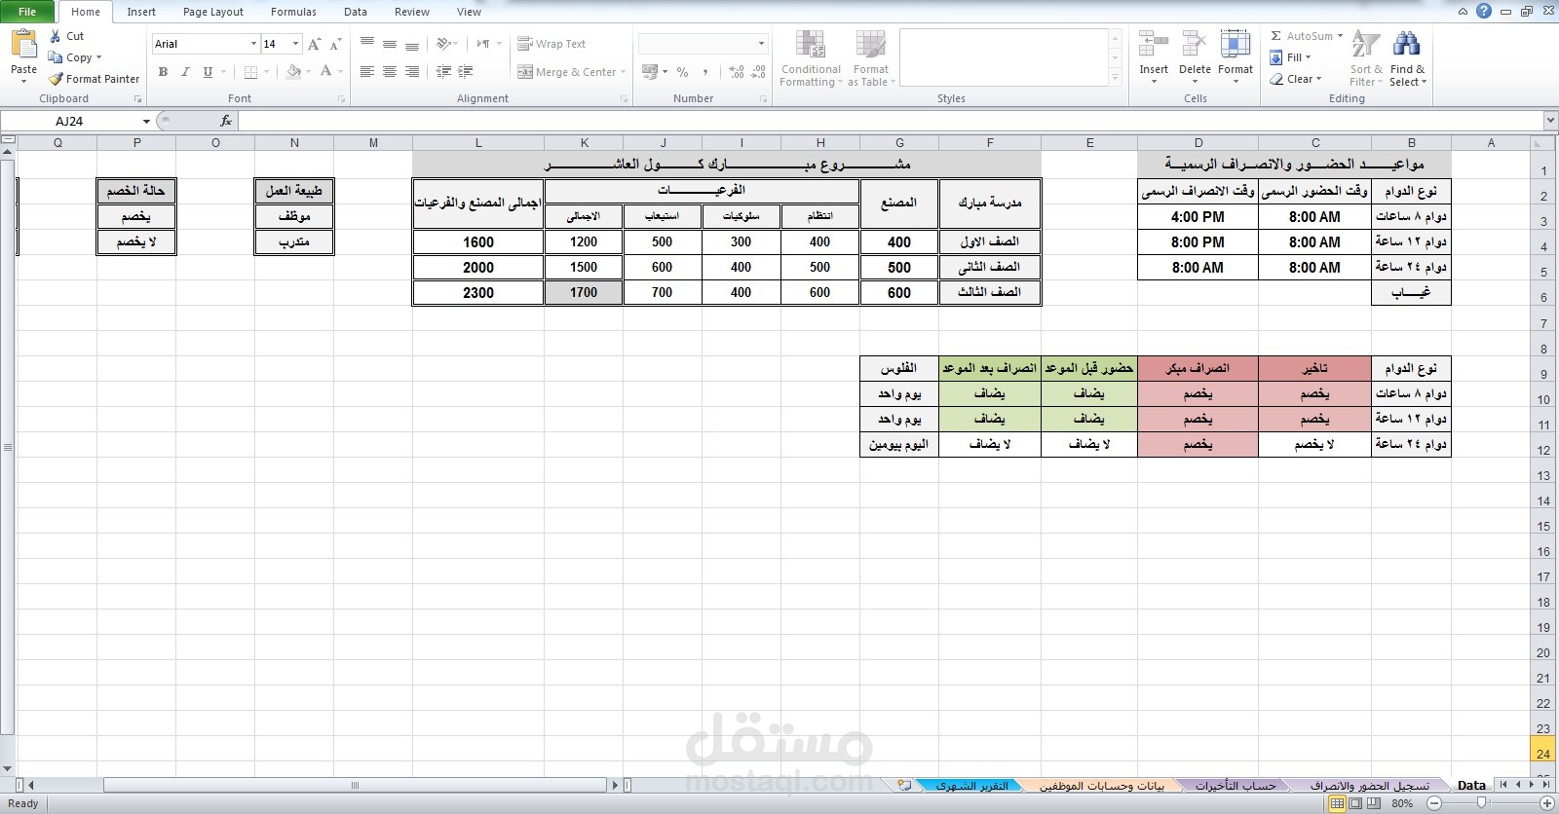Open the font name dropdown
This screenshot has height=814, width=1559.
click(x=253, y=44)
